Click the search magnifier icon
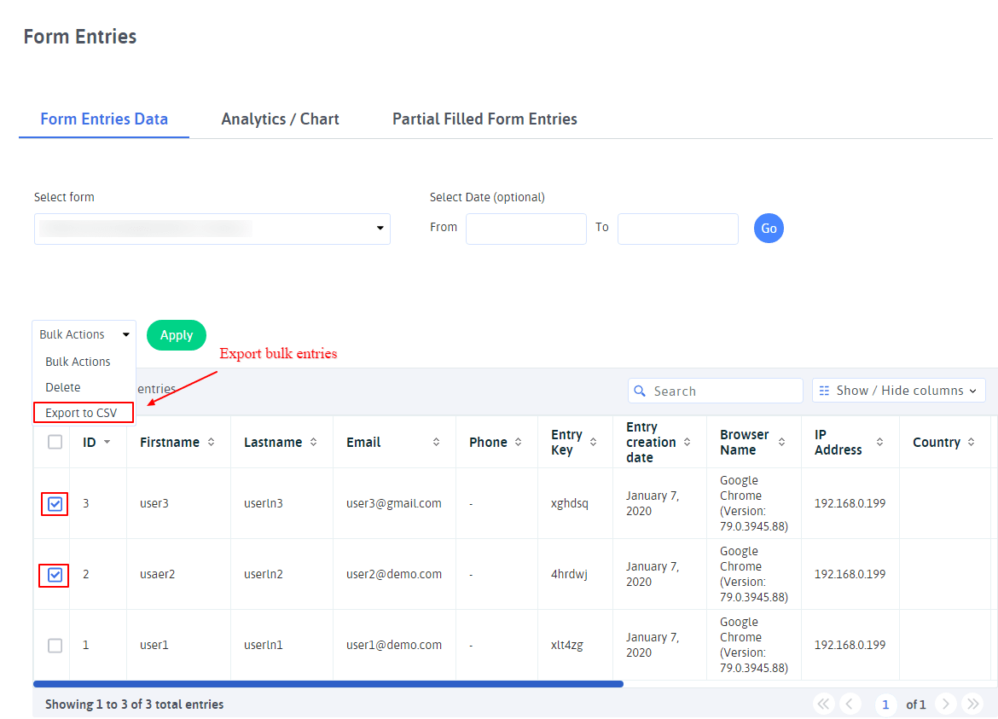The width and height of the screenshot is (998, 719). point(640,391)
